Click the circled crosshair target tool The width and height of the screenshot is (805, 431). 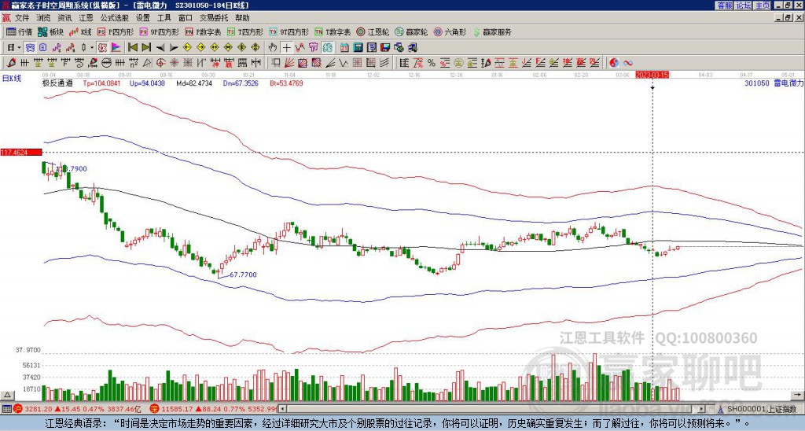(x=160, y=63)
